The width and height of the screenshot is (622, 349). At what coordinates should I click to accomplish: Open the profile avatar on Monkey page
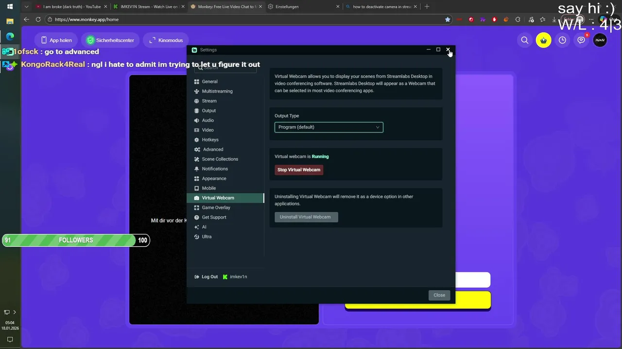point(600,40)
